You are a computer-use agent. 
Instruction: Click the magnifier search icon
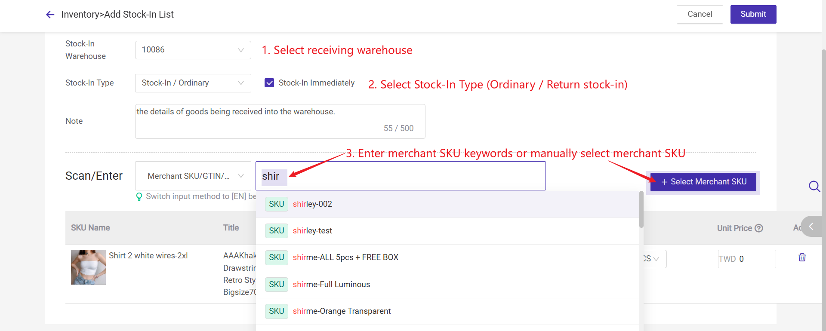point(814,186)
